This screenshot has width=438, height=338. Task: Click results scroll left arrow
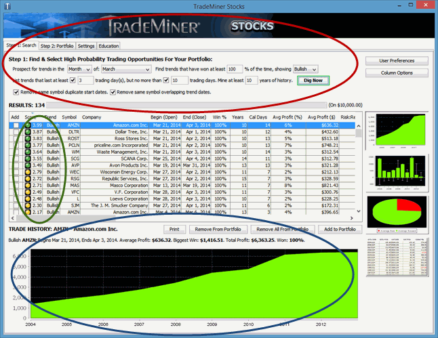13,218
